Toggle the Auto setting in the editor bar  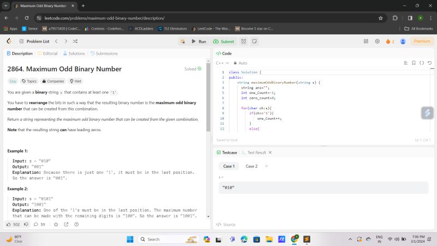pyautogui.click(x=240, y=63)
